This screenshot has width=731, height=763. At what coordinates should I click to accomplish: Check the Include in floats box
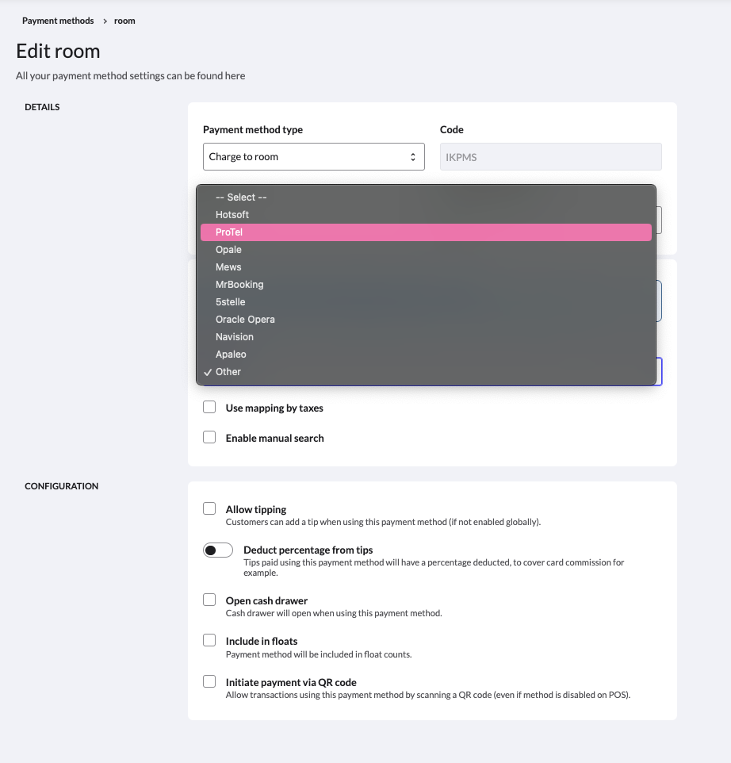(209, 641)
